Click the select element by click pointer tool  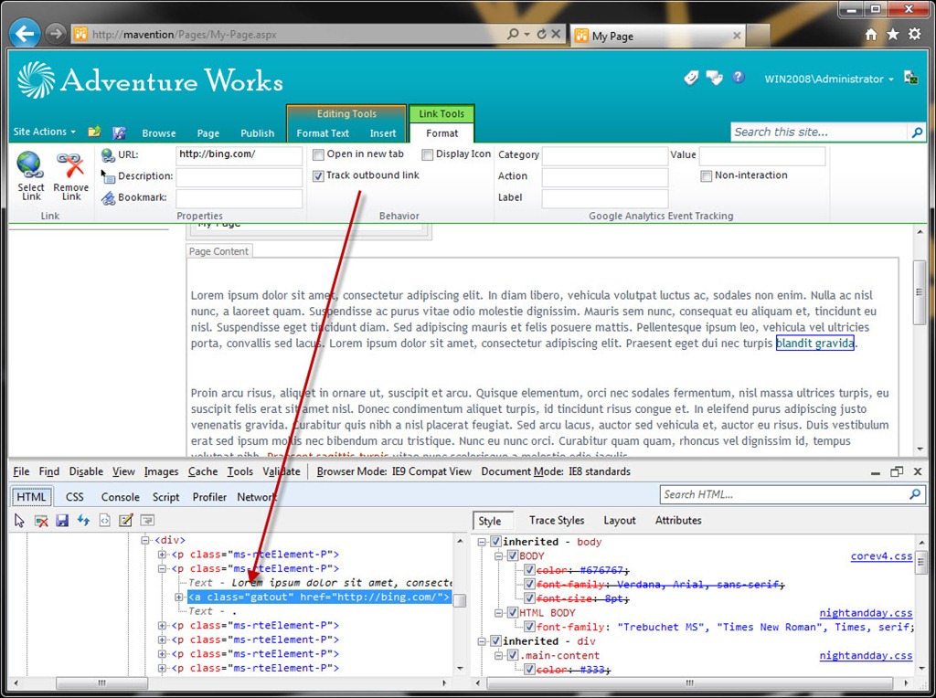click(19, 520)
